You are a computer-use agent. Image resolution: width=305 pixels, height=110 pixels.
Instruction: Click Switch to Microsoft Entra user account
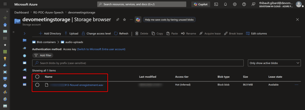point(101,49)
